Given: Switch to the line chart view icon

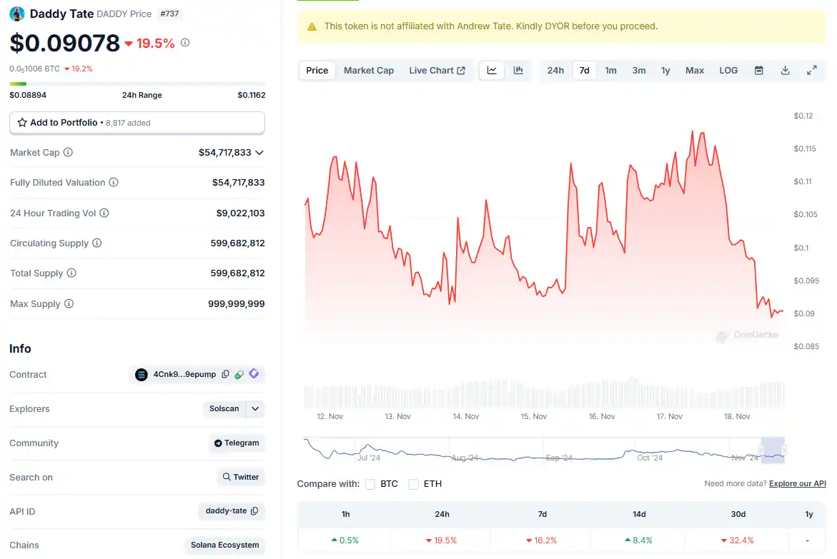Looking at the screenshot, I should 492,71.
